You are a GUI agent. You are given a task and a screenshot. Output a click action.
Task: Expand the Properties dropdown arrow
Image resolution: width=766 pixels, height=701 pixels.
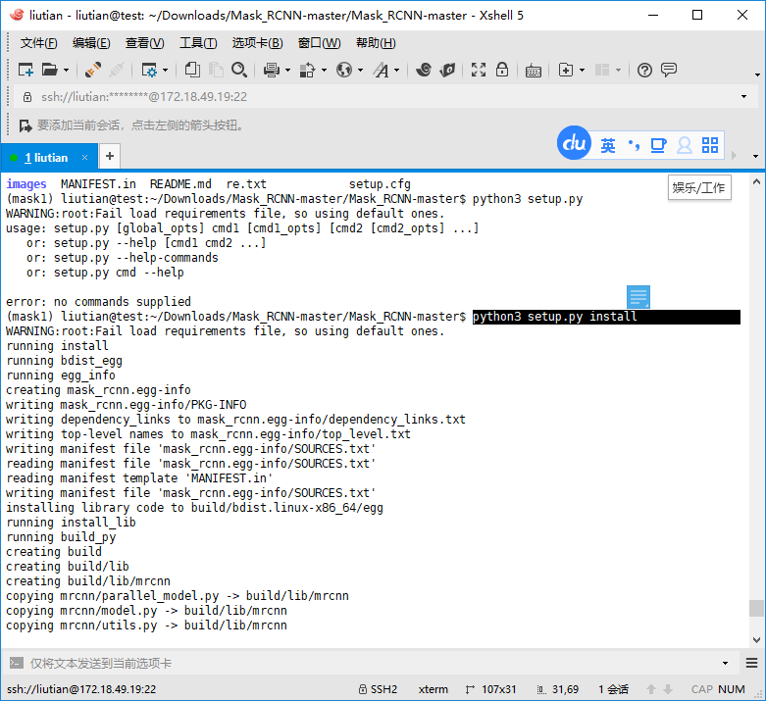coord(165,71)
